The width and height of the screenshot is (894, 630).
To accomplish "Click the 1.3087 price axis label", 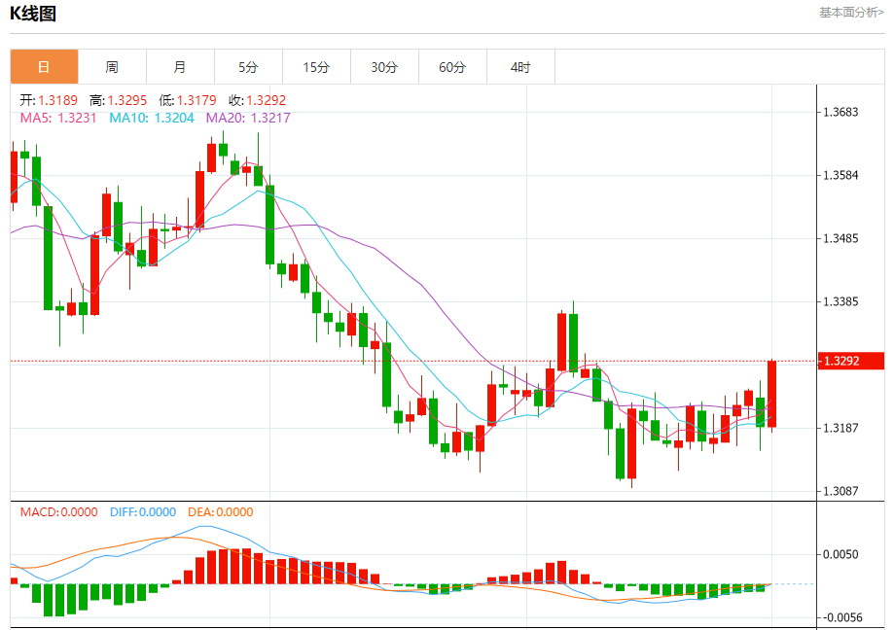I will pos(840,491).
